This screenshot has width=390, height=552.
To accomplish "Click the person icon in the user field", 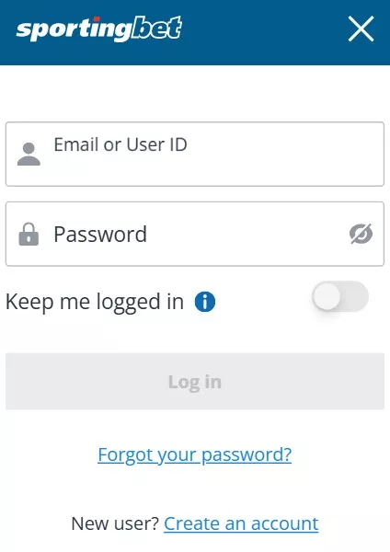I will pos(29,154).
